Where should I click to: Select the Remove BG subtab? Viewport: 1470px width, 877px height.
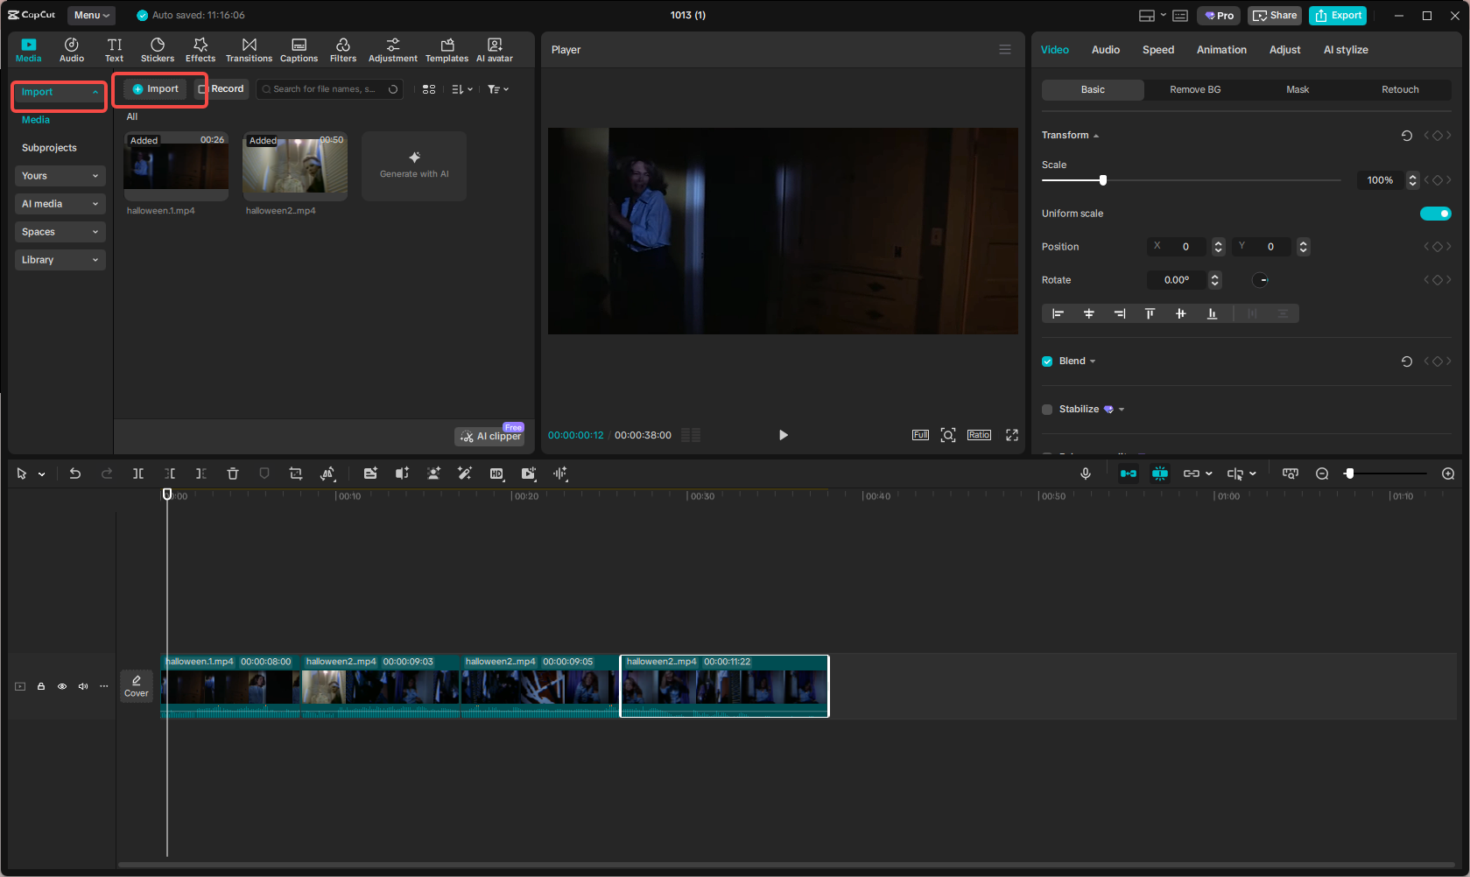[x=1195, y=89]
